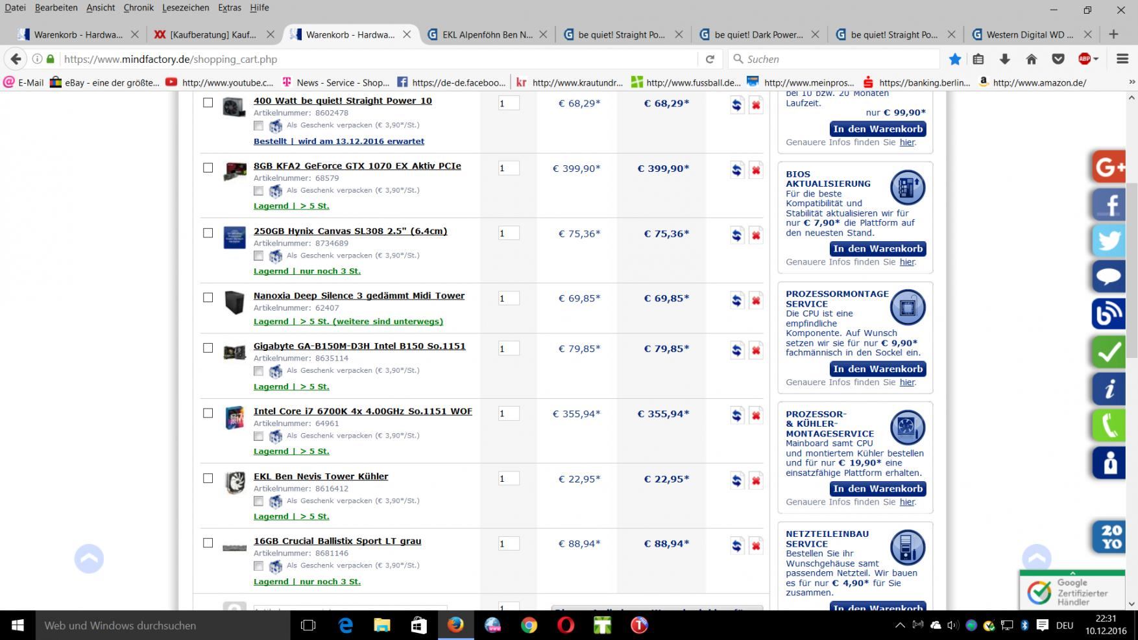
Task: Enable gift wrapping for GeForce GTX 1070
Action: [258, 191]
